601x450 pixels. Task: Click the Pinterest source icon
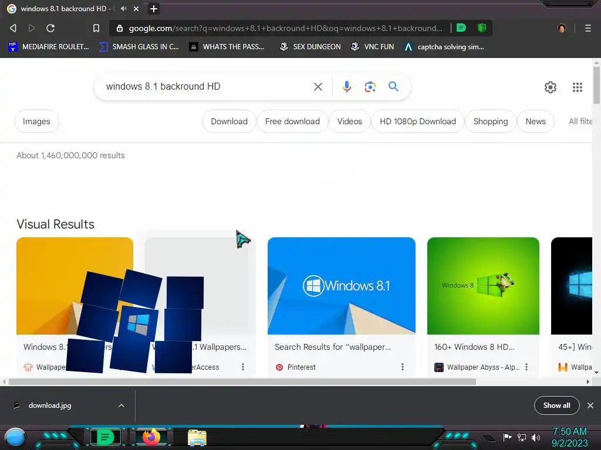(x=279, y=367)
